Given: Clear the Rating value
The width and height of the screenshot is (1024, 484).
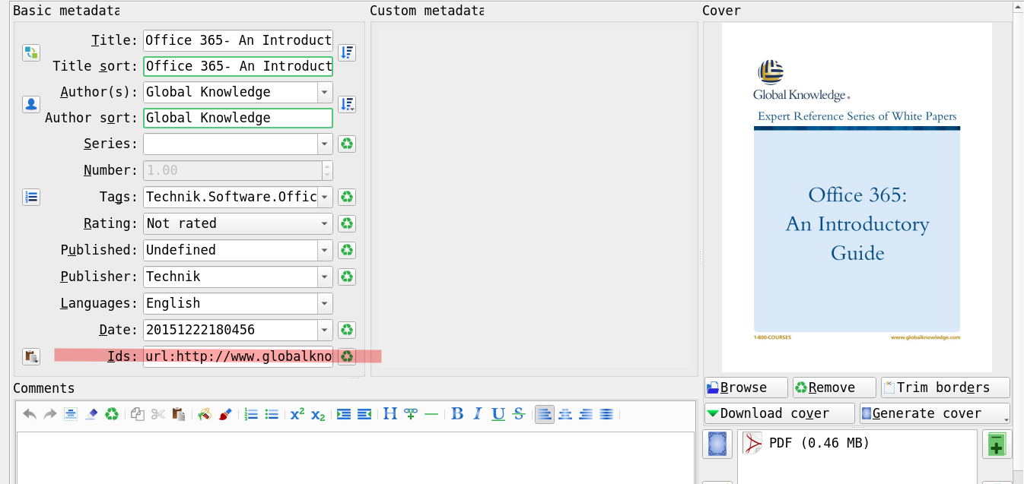Looking at the screenshot, I should tap(347, 223).
